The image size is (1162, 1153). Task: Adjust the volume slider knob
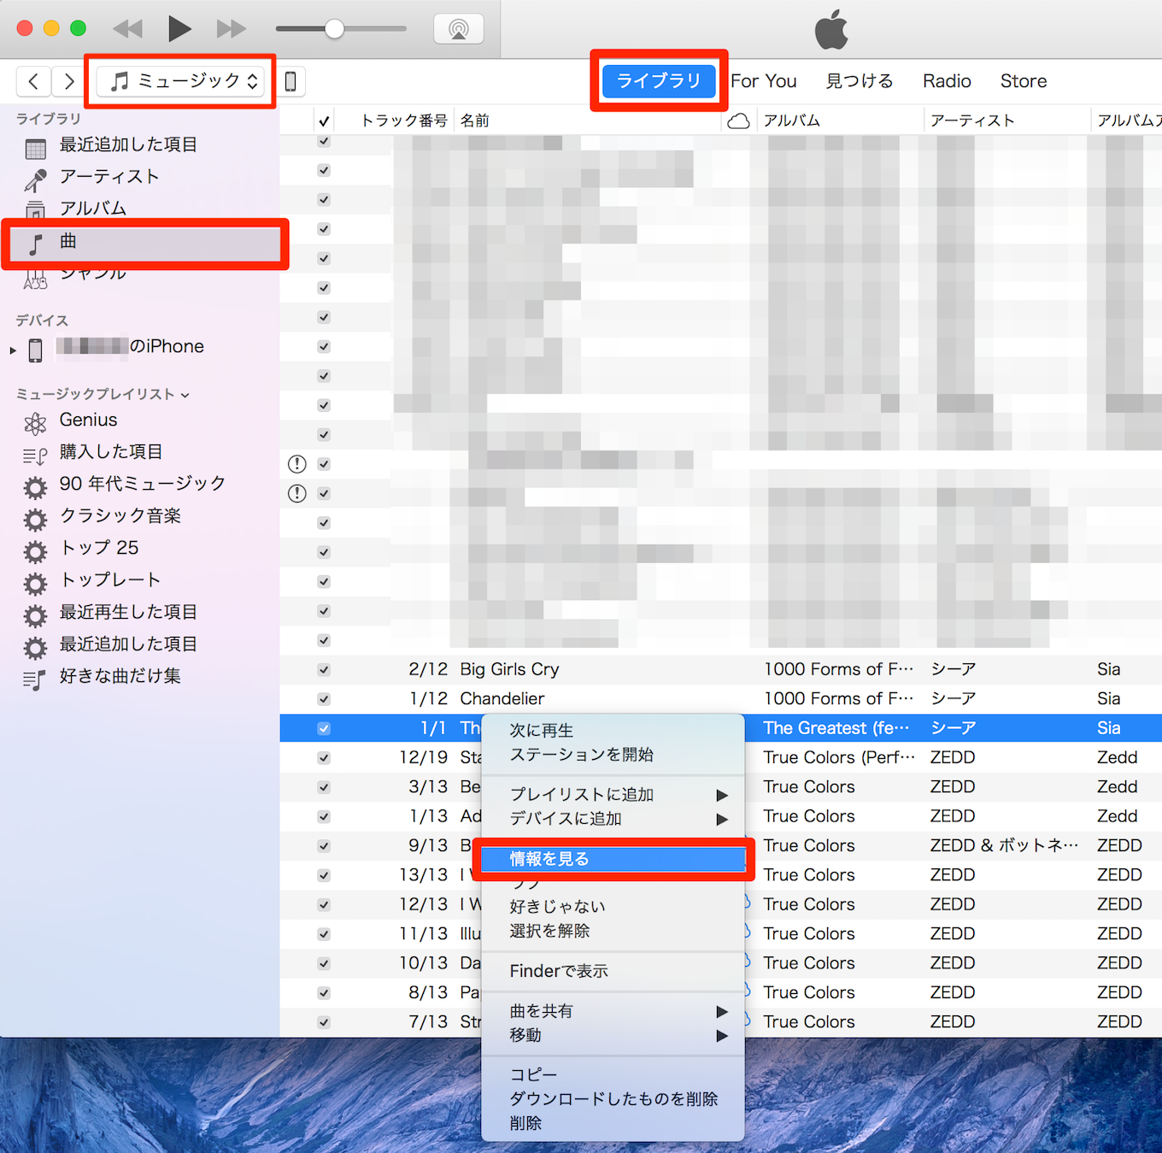pyautogui.click(x=334, y=29)
